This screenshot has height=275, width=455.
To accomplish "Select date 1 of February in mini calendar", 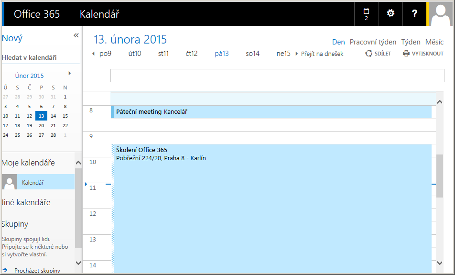I will [65, 97].
